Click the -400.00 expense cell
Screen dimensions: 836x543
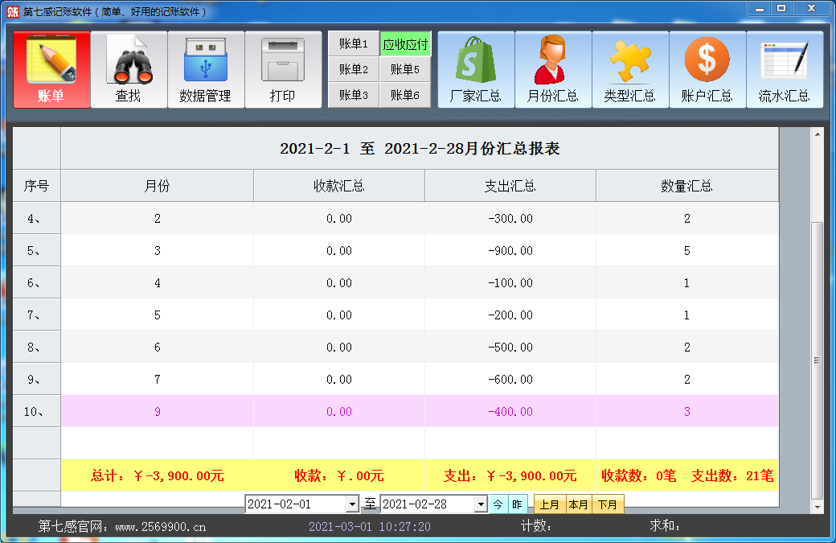coord(510,411)
